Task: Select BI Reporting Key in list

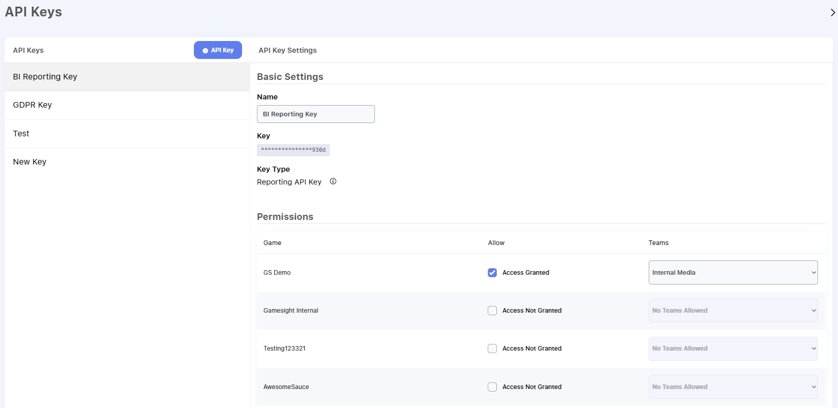Action: click(x=45, y=77)
